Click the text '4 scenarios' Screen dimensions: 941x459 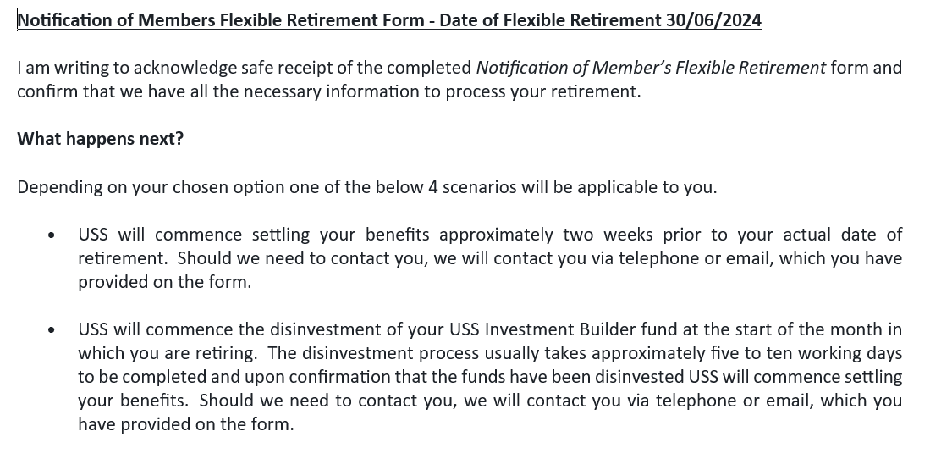472,187
